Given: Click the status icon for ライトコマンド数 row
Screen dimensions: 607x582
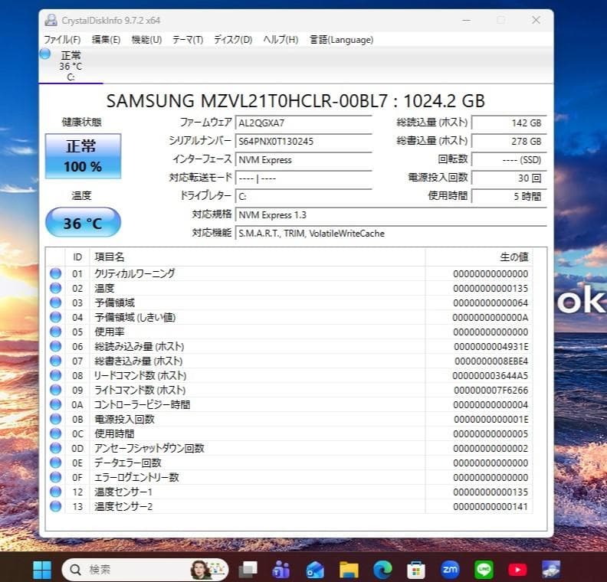Looking at the screenshot, I should tap(56, 391).
